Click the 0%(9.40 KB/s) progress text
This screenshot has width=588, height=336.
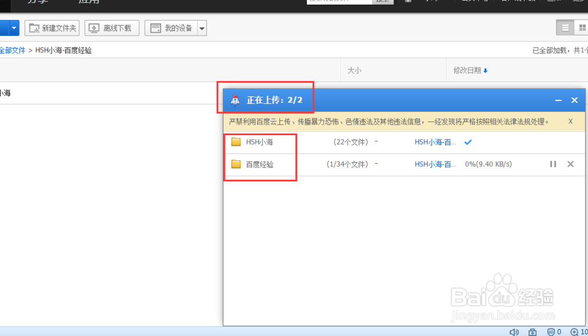[x=488, y=164]
